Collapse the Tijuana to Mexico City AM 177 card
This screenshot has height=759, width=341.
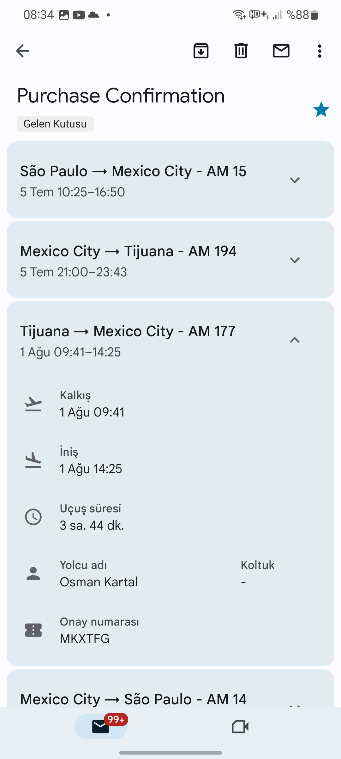click(295, 340)
